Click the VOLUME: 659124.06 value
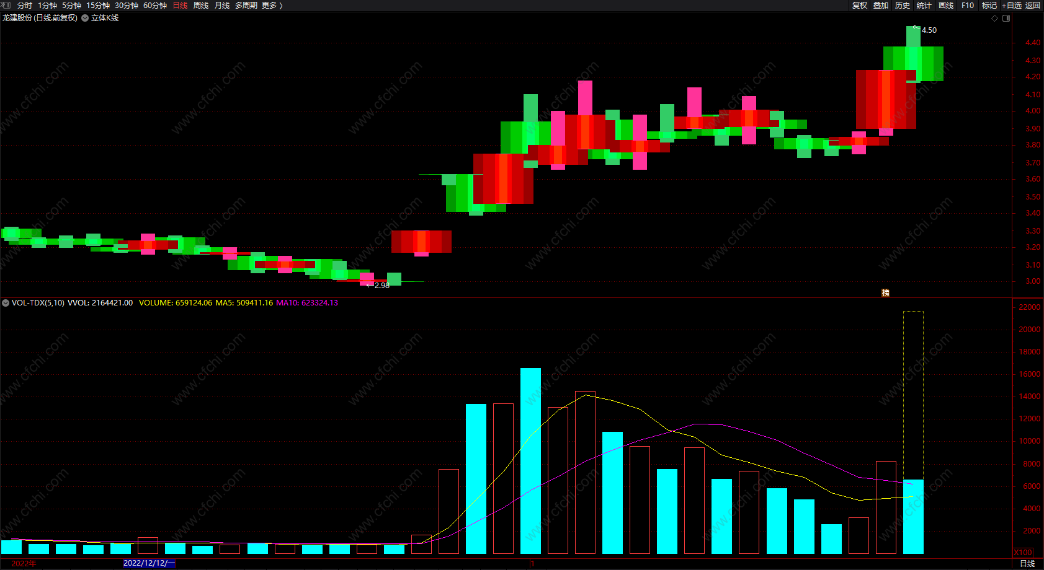The height and width of the screenshot is (570, 1044). click(176, 303)
